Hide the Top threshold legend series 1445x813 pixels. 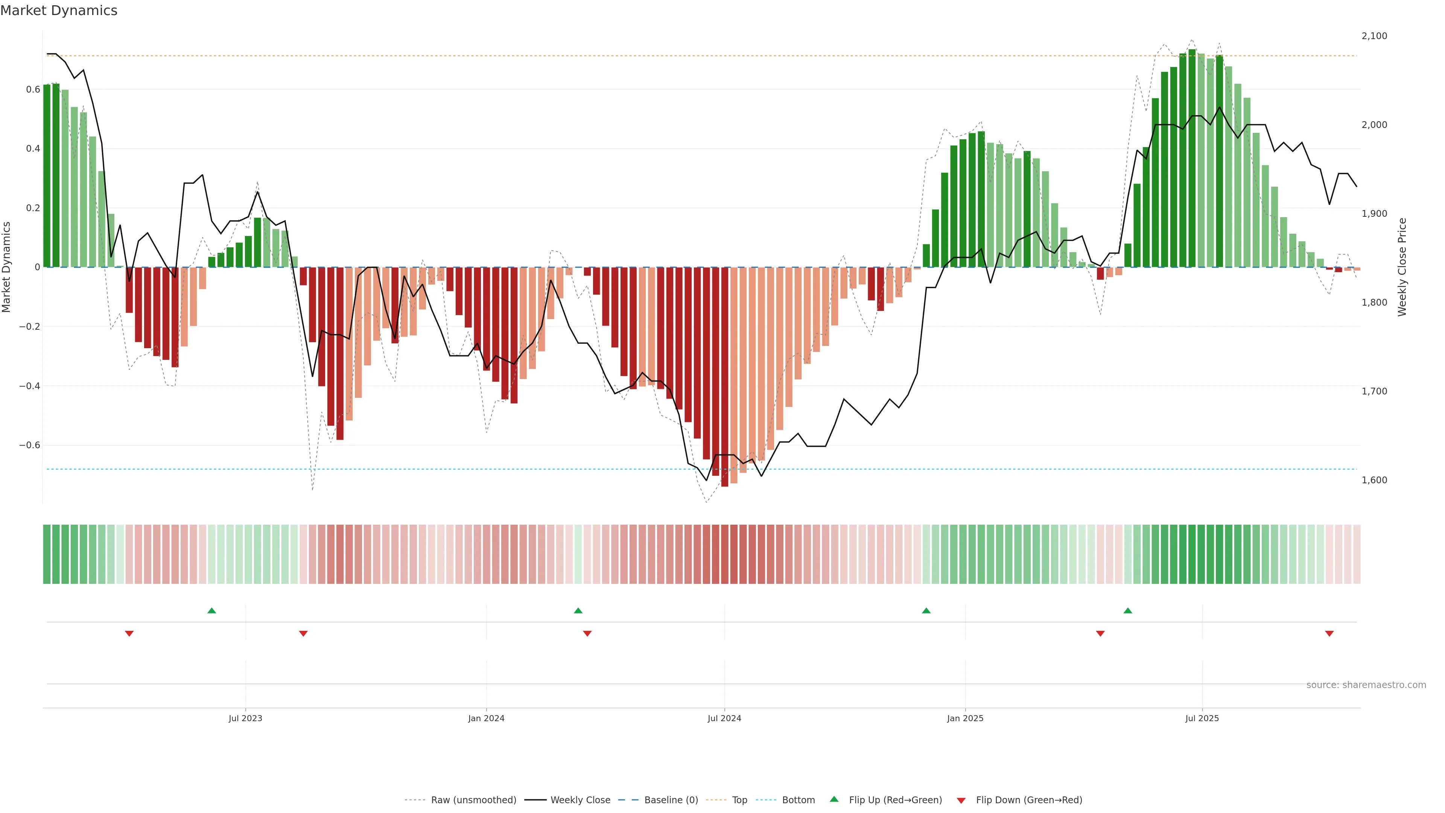[739, 800]
